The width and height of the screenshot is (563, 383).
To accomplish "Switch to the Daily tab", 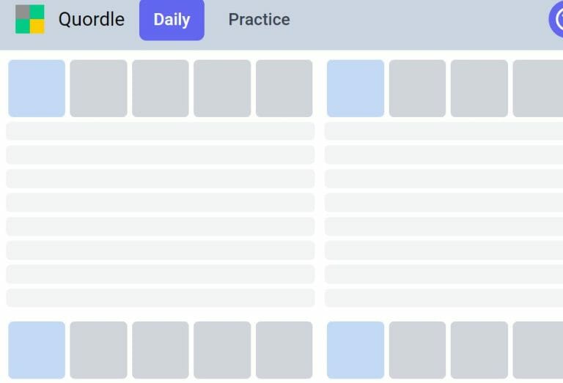I will (172, 20).
